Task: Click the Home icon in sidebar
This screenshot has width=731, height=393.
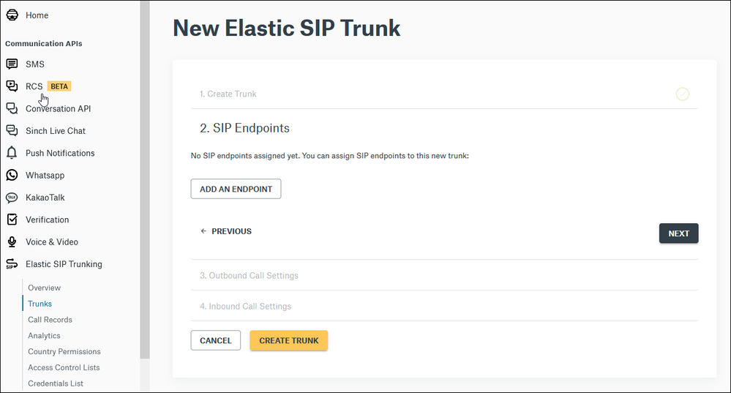Action: point(12,15)
